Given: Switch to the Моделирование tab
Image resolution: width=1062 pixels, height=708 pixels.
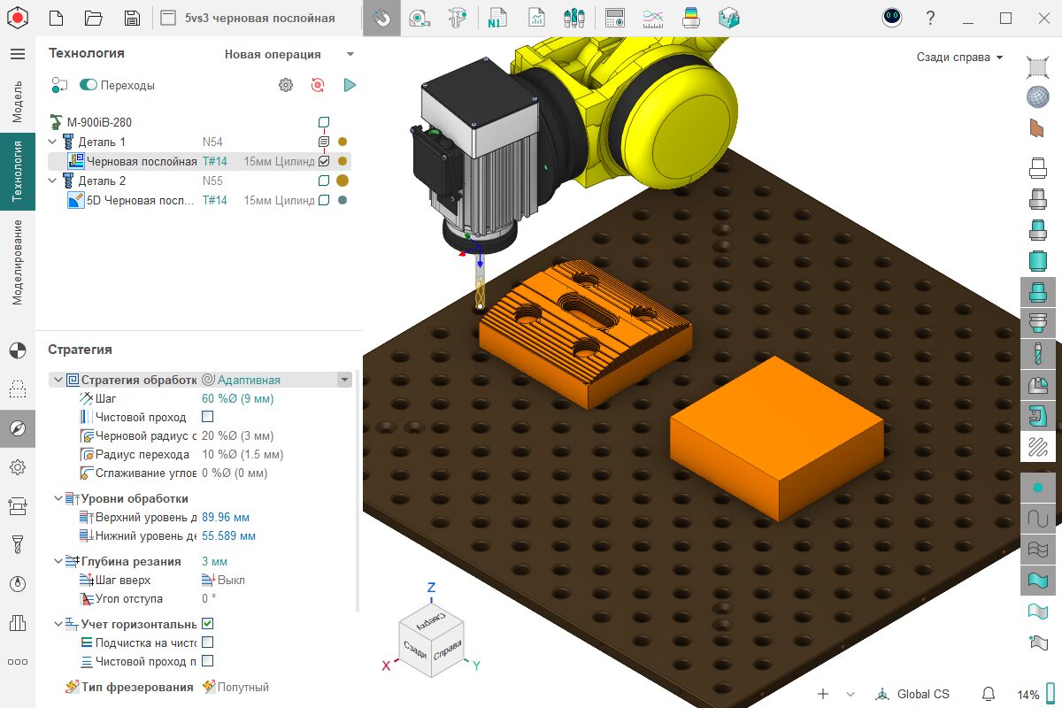Looking at the screenshot, I should [17, 262].
